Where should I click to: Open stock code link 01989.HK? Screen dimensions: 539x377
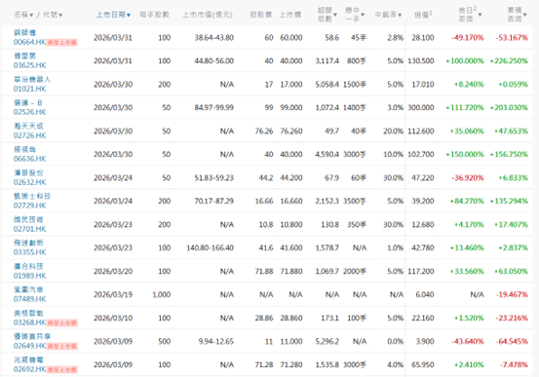(29, 276)
